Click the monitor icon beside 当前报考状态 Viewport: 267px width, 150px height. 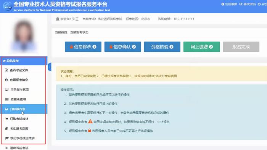click(6, 89)
